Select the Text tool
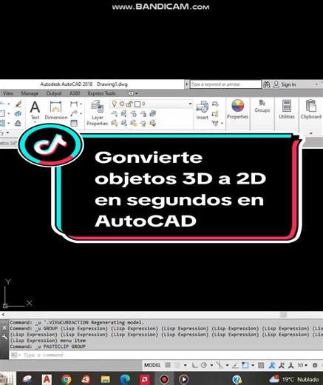This screenshot has width=323, height=385. (x=35, y=110)
